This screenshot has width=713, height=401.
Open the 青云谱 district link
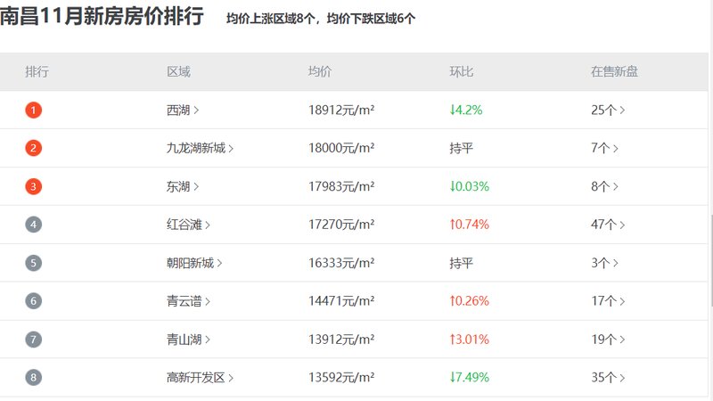pos(188,301)
